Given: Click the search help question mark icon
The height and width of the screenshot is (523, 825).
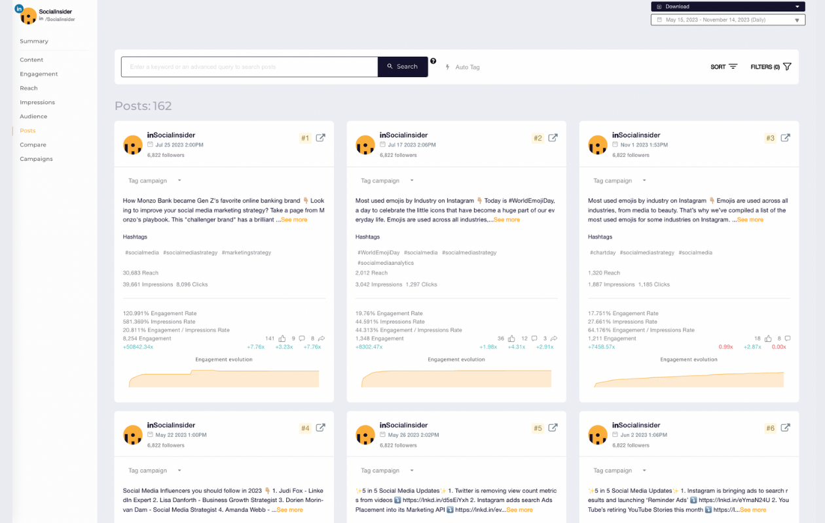Looking at the screenshot, I should coord(433,61).
